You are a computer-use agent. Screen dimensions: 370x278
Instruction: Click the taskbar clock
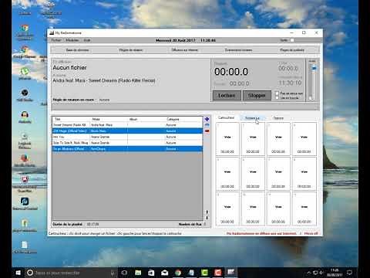334,273
